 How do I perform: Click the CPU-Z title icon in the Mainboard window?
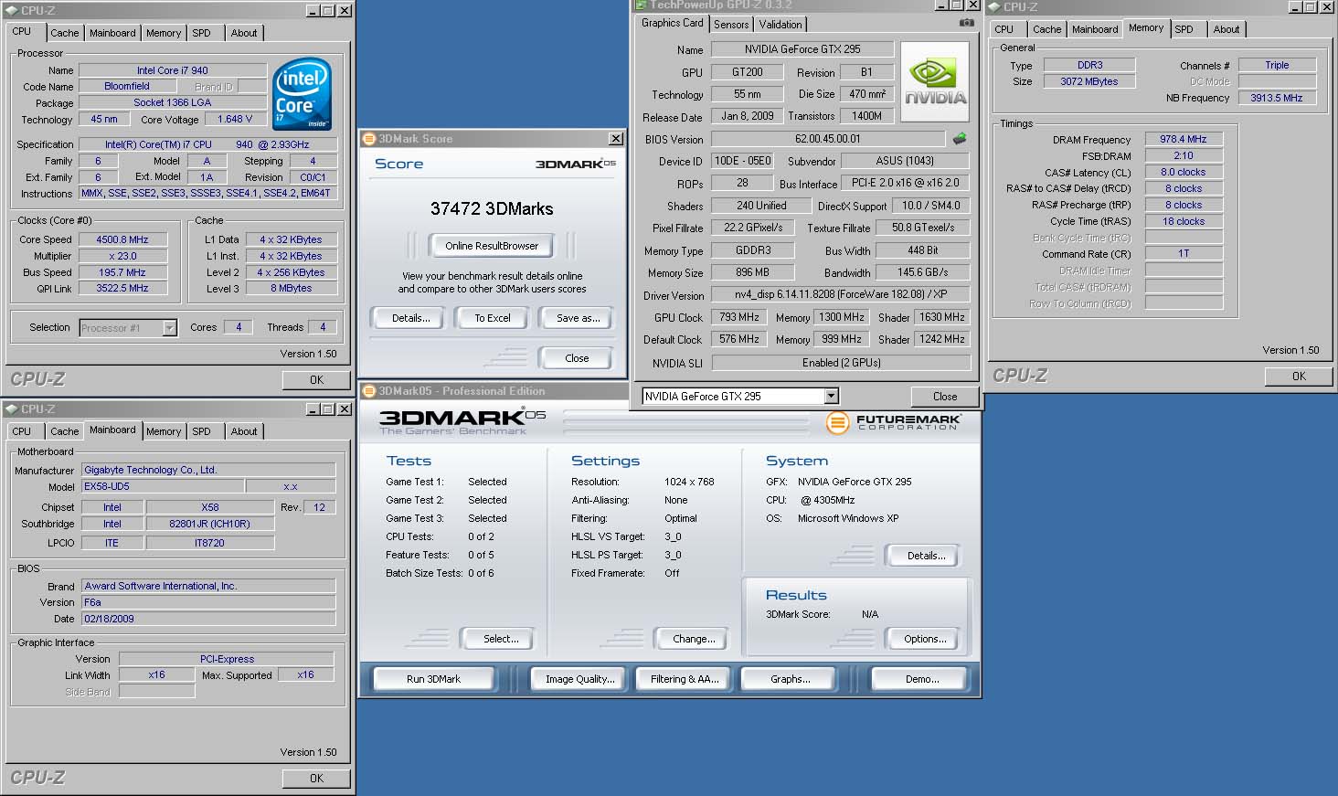click(x=12, y=409)
